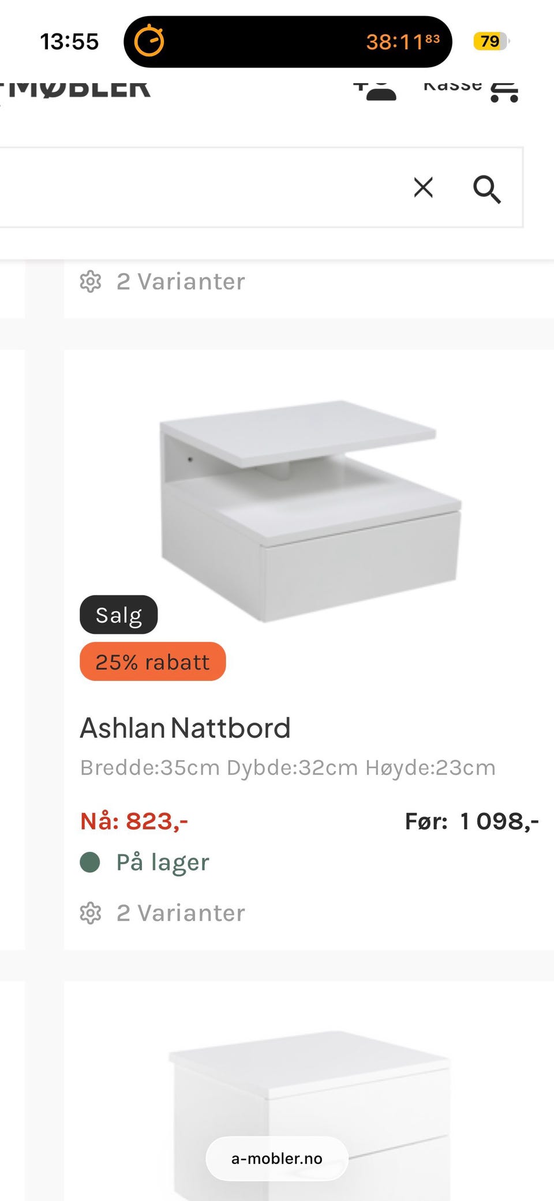Expand the a-mobler.no address bar pill
The height and width of the screenshot is (1201, 554).
[x=277, y=1158]
